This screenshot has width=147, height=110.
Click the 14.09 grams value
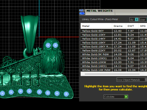point(118,54)
